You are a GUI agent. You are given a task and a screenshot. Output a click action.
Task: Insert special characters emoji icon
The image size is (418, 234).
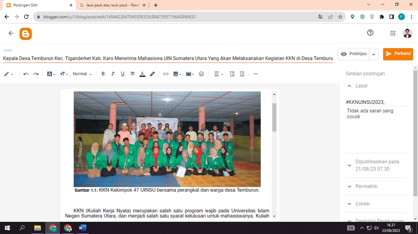click(x=201, y=74)
